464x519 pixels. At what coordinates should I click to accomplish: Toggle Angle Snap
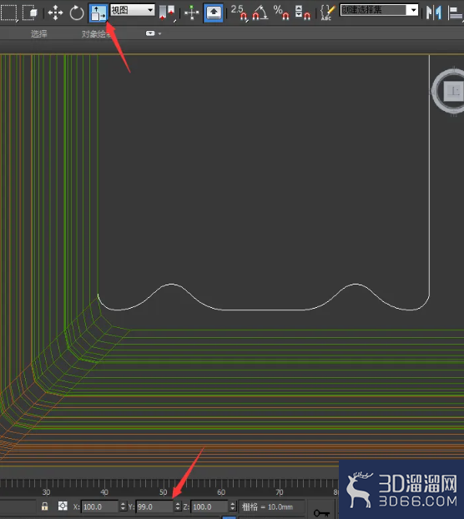tap(260, 13)
